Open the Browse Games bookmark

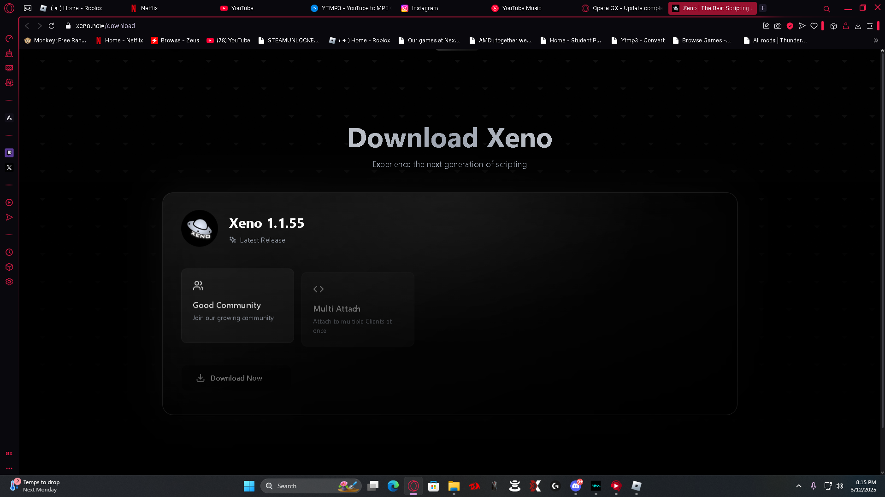tap(702, 40)
